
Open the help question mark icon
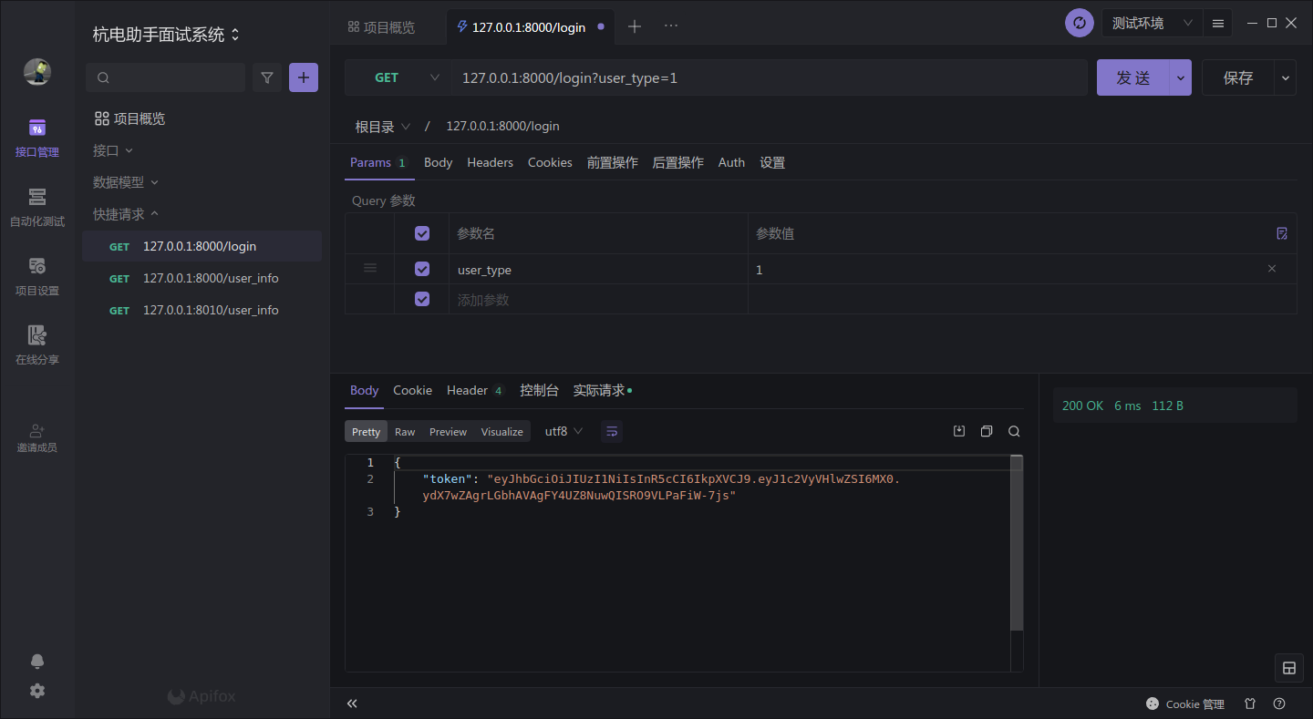[x=1279, y=704]
